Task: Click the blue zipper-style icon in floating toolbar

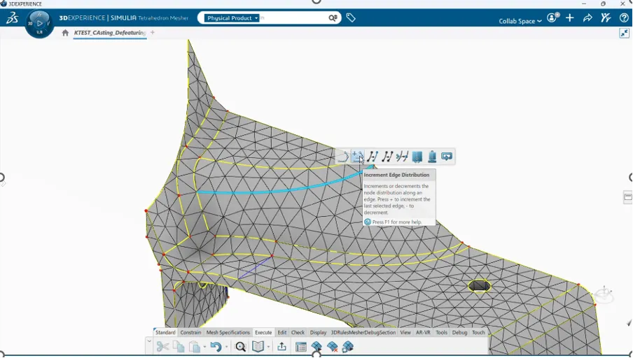Action: click(417, 157)
